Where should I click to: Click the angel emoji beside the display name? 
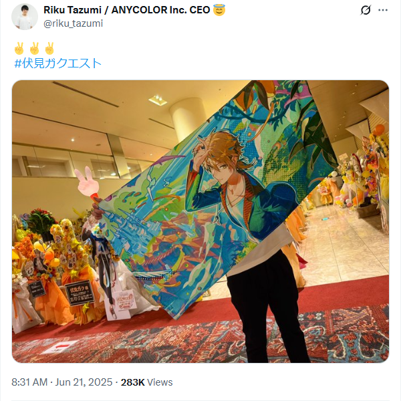(x=219, y=10)
